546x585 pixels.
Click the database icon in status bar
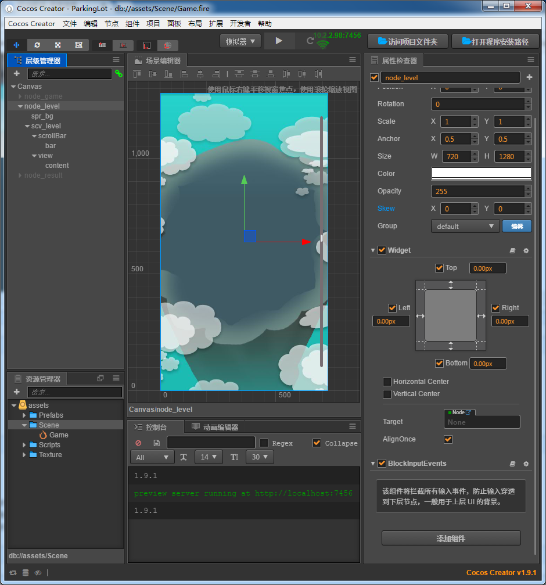click(x=26, y=573)
